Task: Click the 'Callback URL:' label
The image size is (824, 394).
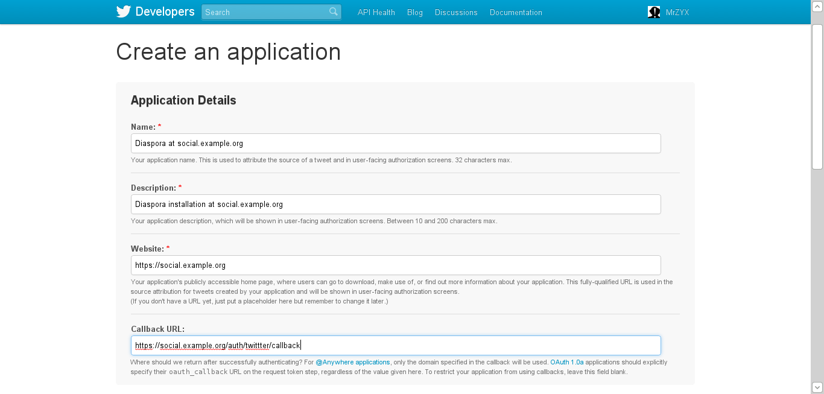Action: 157,329
